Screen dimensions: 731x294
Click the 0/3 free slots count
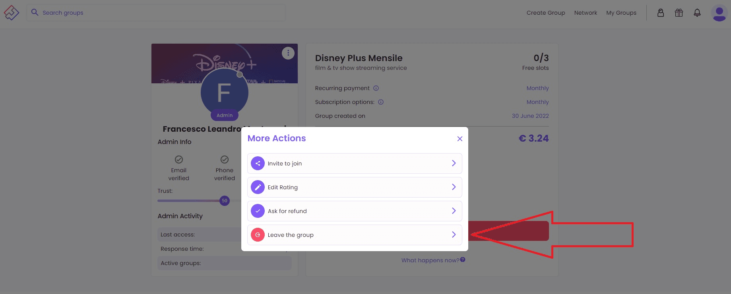click(541, 58)
